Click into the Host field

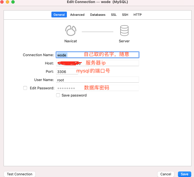98,63
